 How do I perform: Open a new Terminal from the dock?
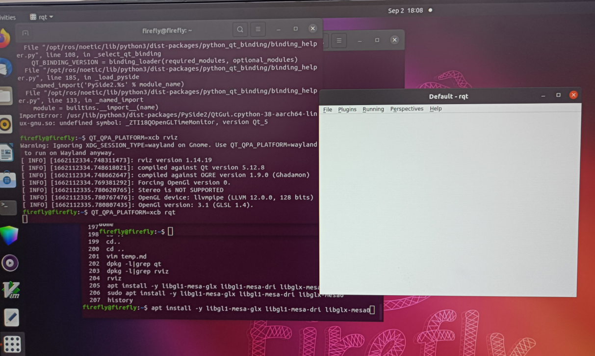coord(7,207)
